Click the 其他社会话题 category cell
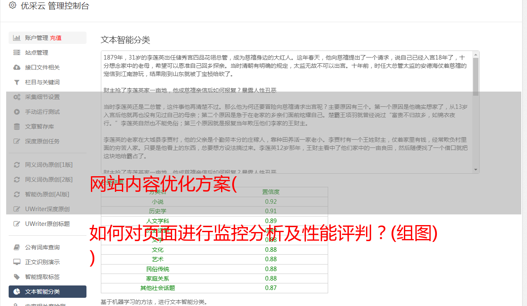Viewport: 527px width, 306px height. (158, 288)
